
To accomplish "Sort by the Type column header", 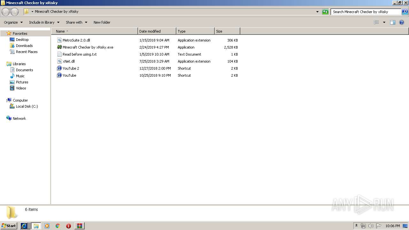I will pyautogui.click(x=195, y=31).
